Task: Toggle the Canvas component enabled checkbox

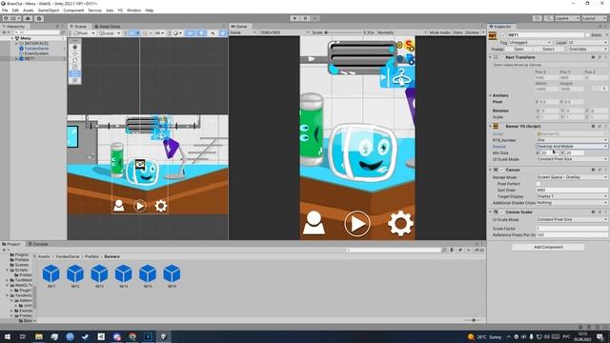Action: tap(502, 170)
